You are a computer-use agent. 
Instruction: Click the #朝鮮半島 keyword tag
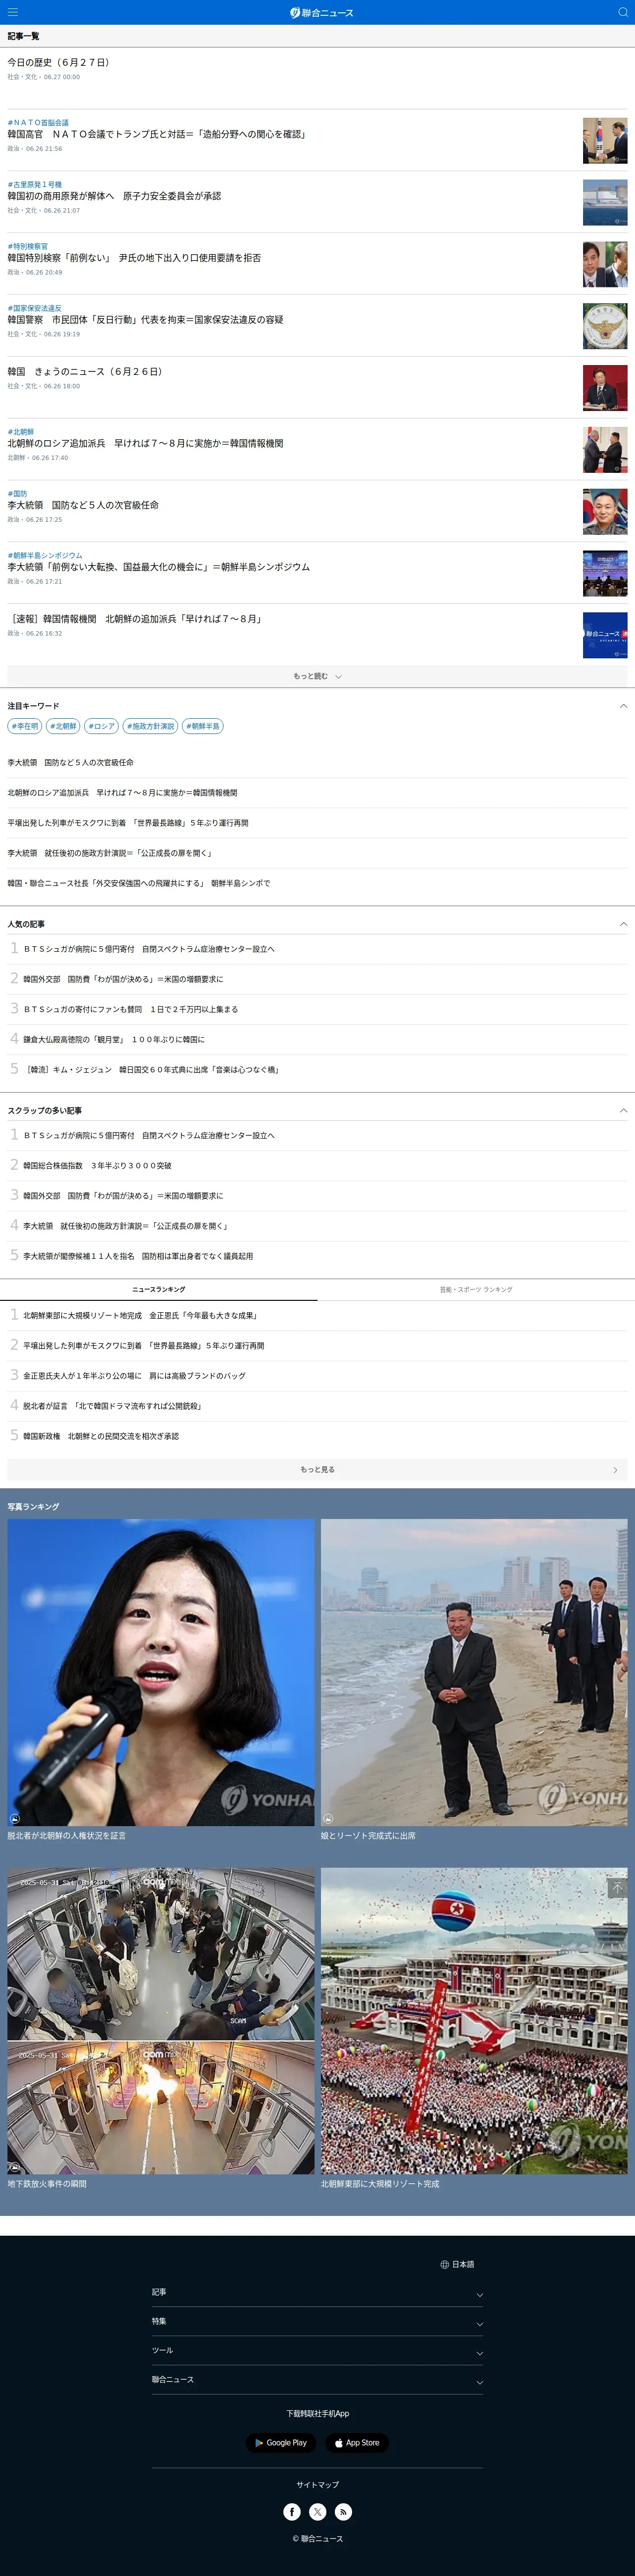pyautogui.click(x=202, y=726)
